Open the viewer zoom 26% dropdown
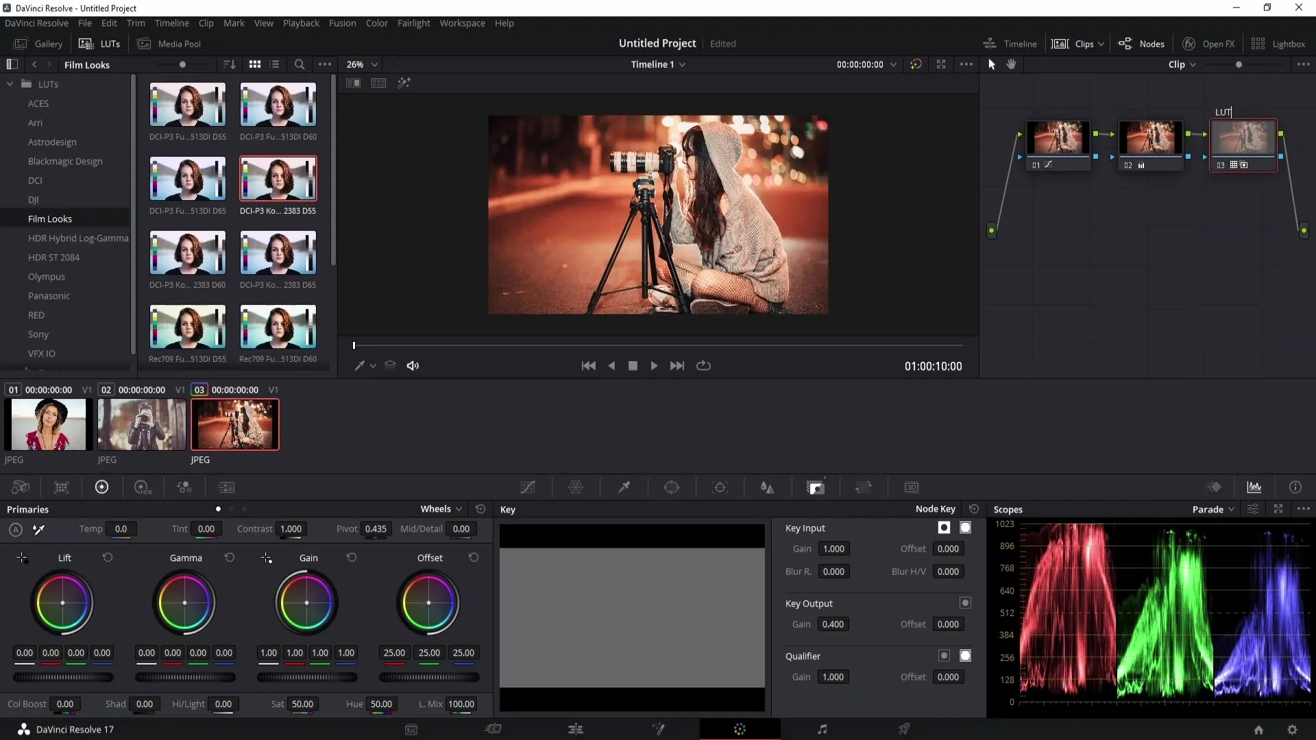This screenshot has height=740, width=1316. [362, 64]
